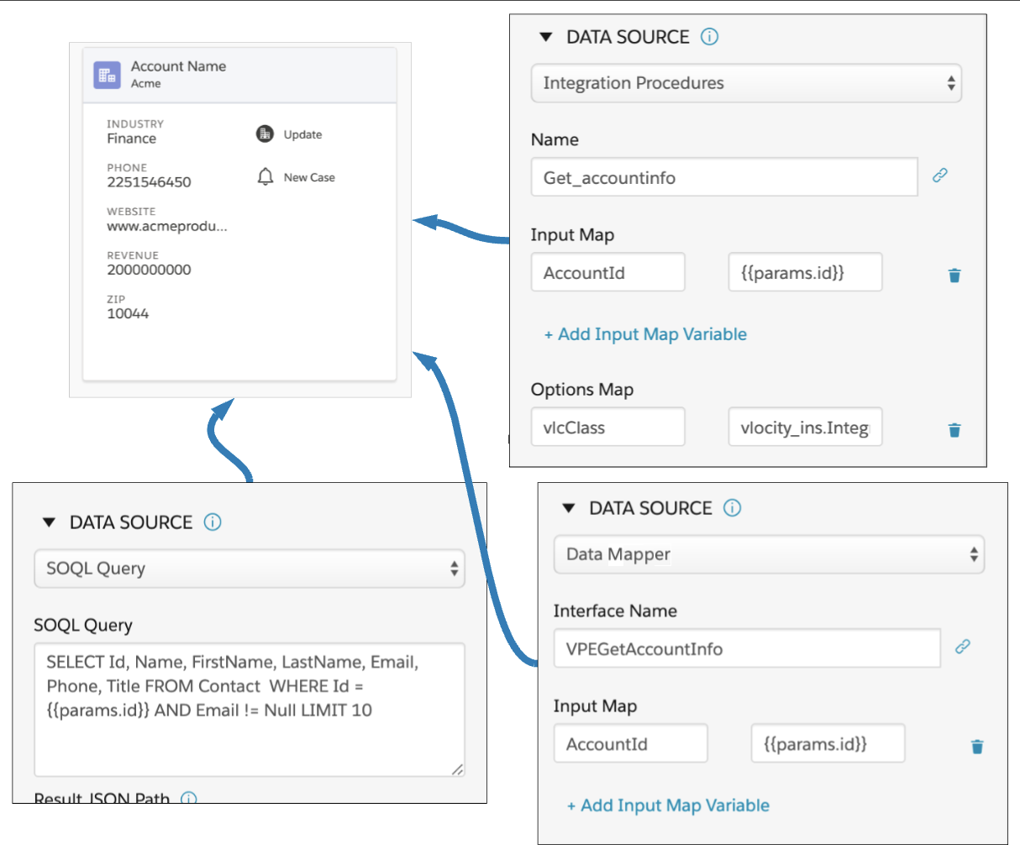The image size is (1020, 855).
Task: Click the SOQL Query text area
Action: click(x=250, y=710)
